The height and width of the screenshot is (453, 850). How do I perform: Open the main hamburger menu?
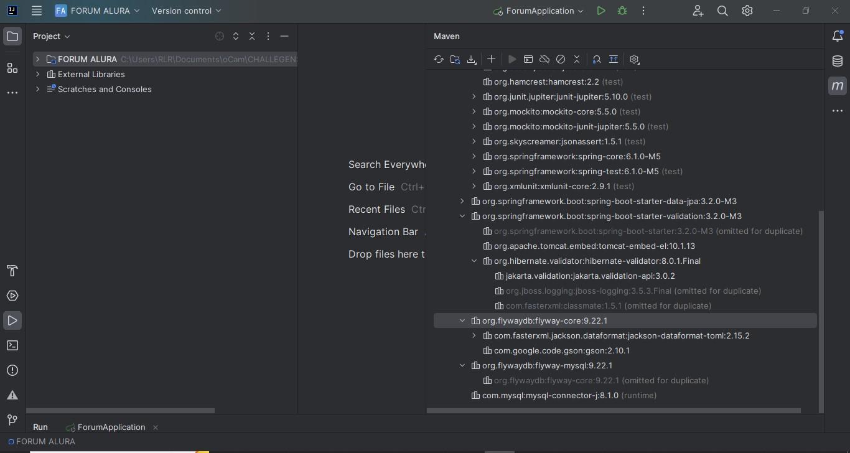pos(37,11)
